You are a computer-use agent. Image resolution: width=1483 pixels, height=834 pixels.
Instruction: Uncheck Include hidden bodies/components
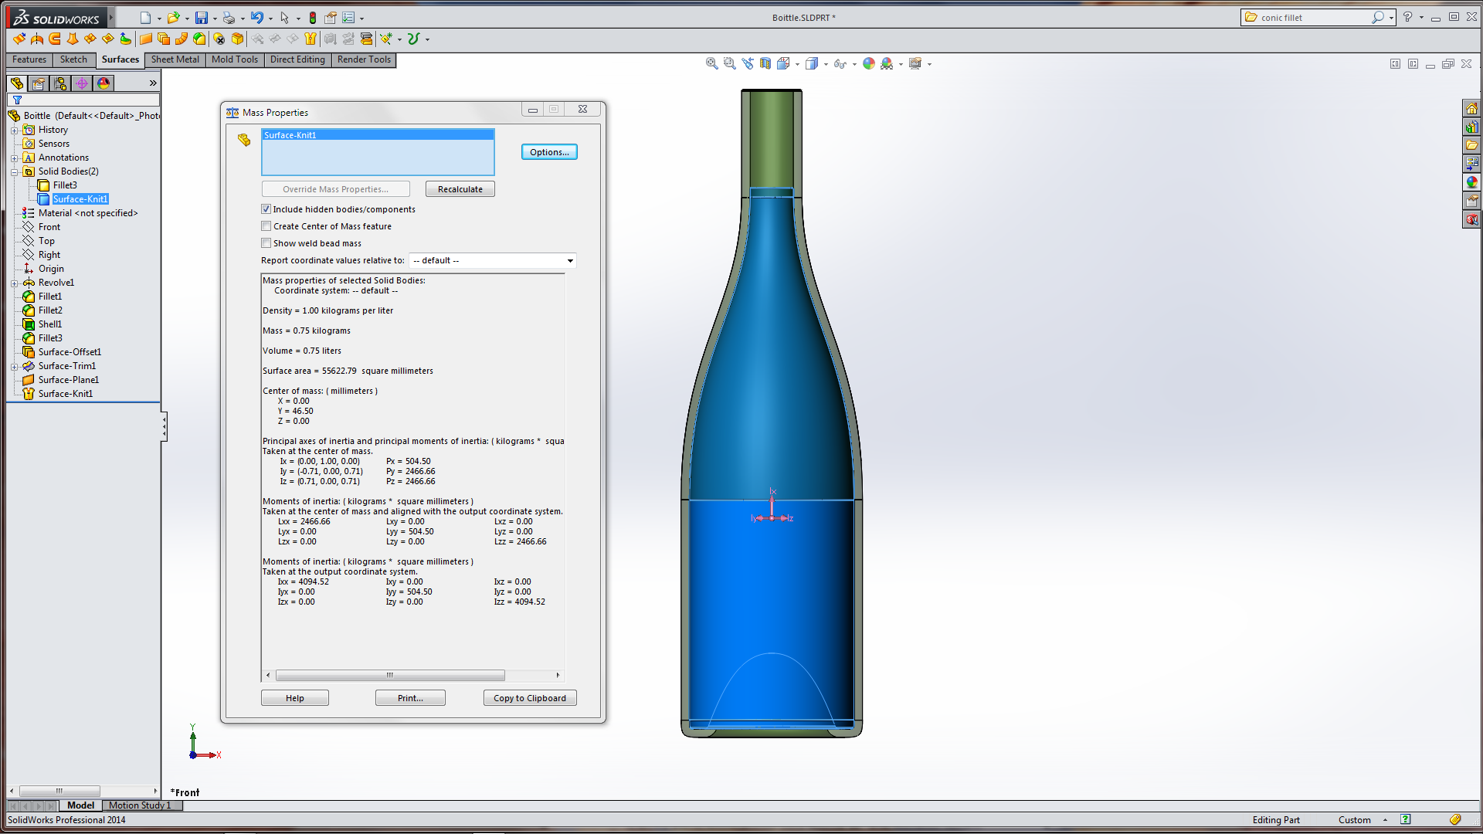coord(266,209)
